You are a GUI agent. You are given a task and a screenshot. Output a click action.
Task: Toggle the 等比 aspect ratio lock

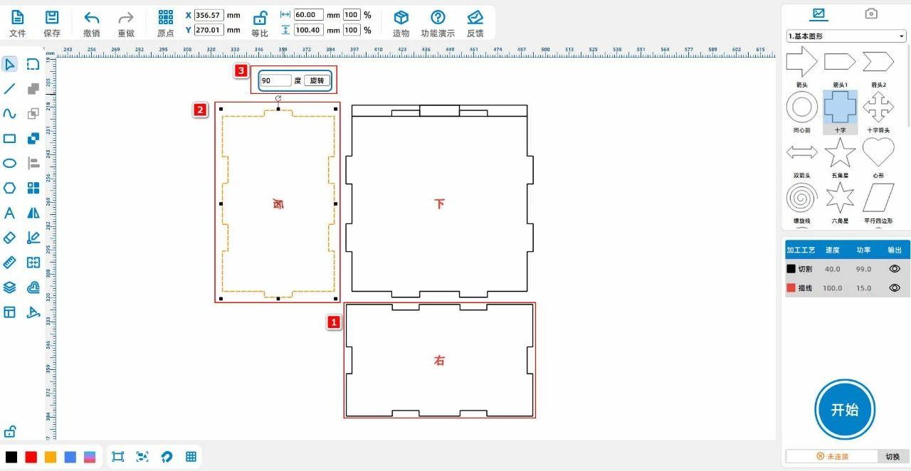260,23
